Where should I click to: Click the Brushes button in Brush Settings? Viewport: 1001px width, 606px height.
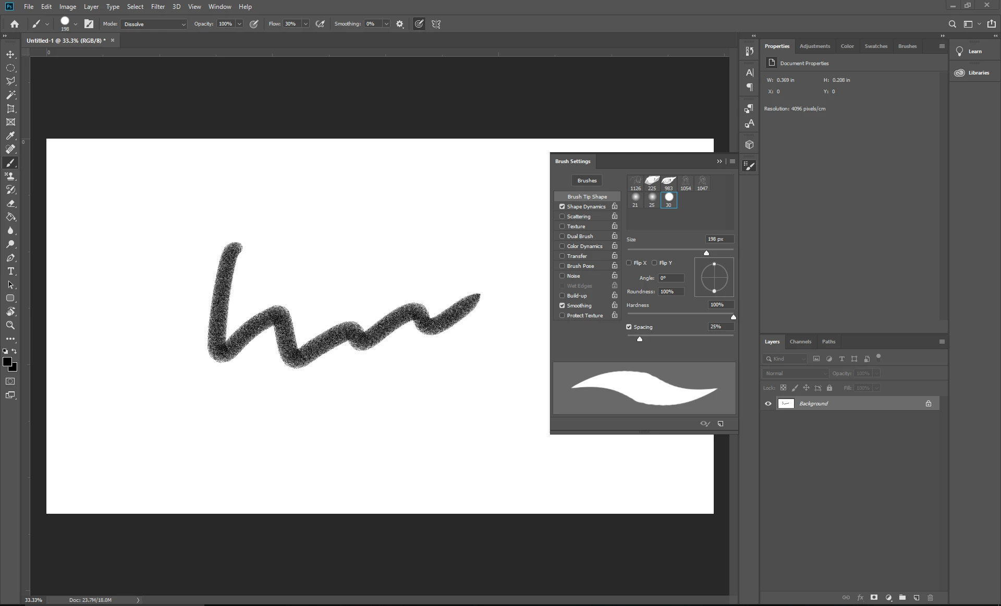pos(587,181)
